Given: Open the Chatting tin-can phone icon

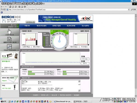Looking at the screenshot, I should tap(13, 55).
